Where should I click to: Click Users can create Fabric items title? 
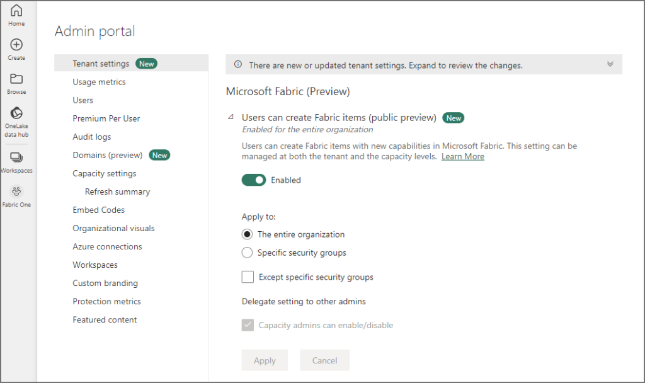pos(339,118)
